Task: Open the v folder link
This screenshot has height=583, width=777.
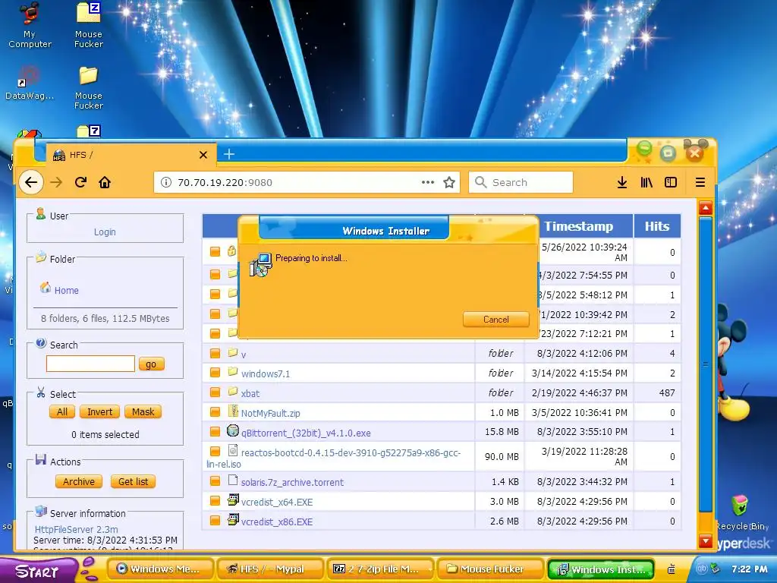Action: 244,355
